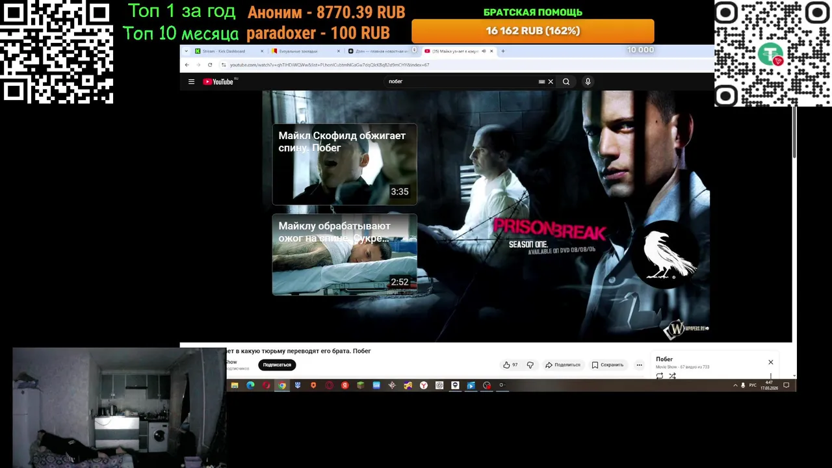The image size is (832, 468).
Task: Open playlist options vertical dots menu
Action: click(x=771, y=376)
